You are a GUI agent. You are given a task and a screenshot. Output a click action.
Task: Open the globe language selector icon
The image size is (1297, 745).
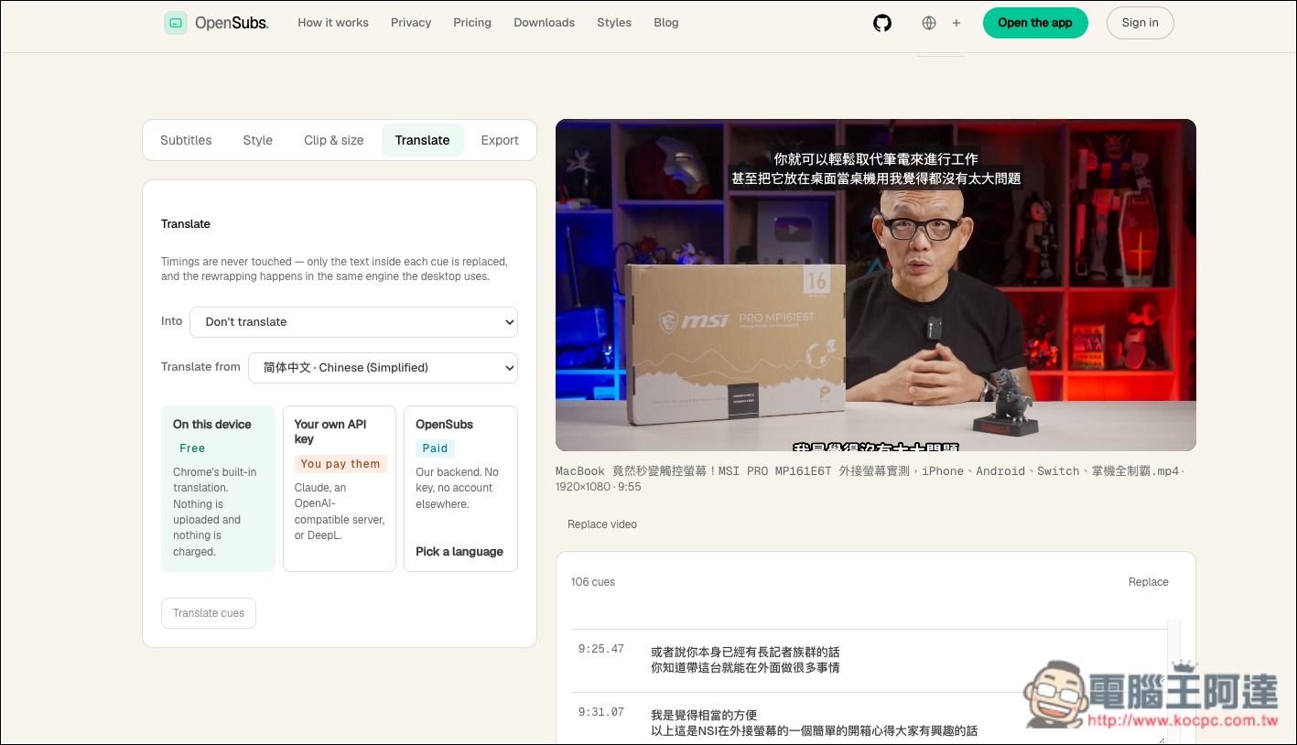coord(929,23)
